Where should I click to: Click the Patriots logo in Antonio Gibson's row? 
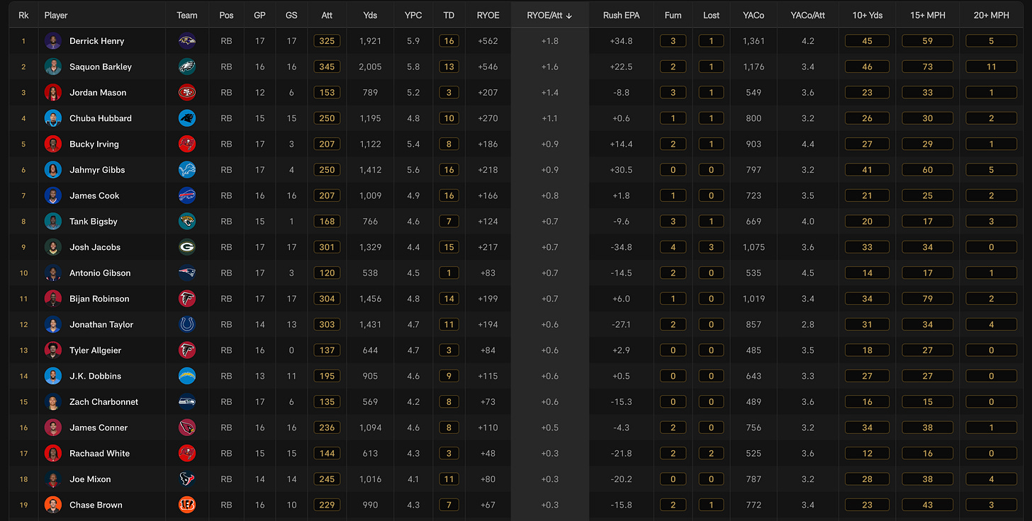[187, 273]
